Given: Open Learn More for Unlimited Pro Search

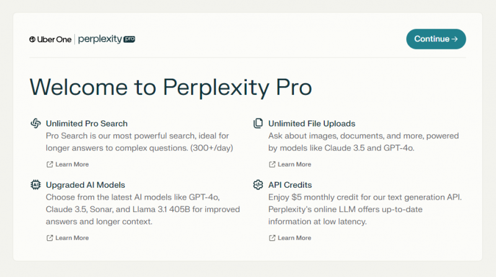Looking at the screenshot, I should 72,164.
